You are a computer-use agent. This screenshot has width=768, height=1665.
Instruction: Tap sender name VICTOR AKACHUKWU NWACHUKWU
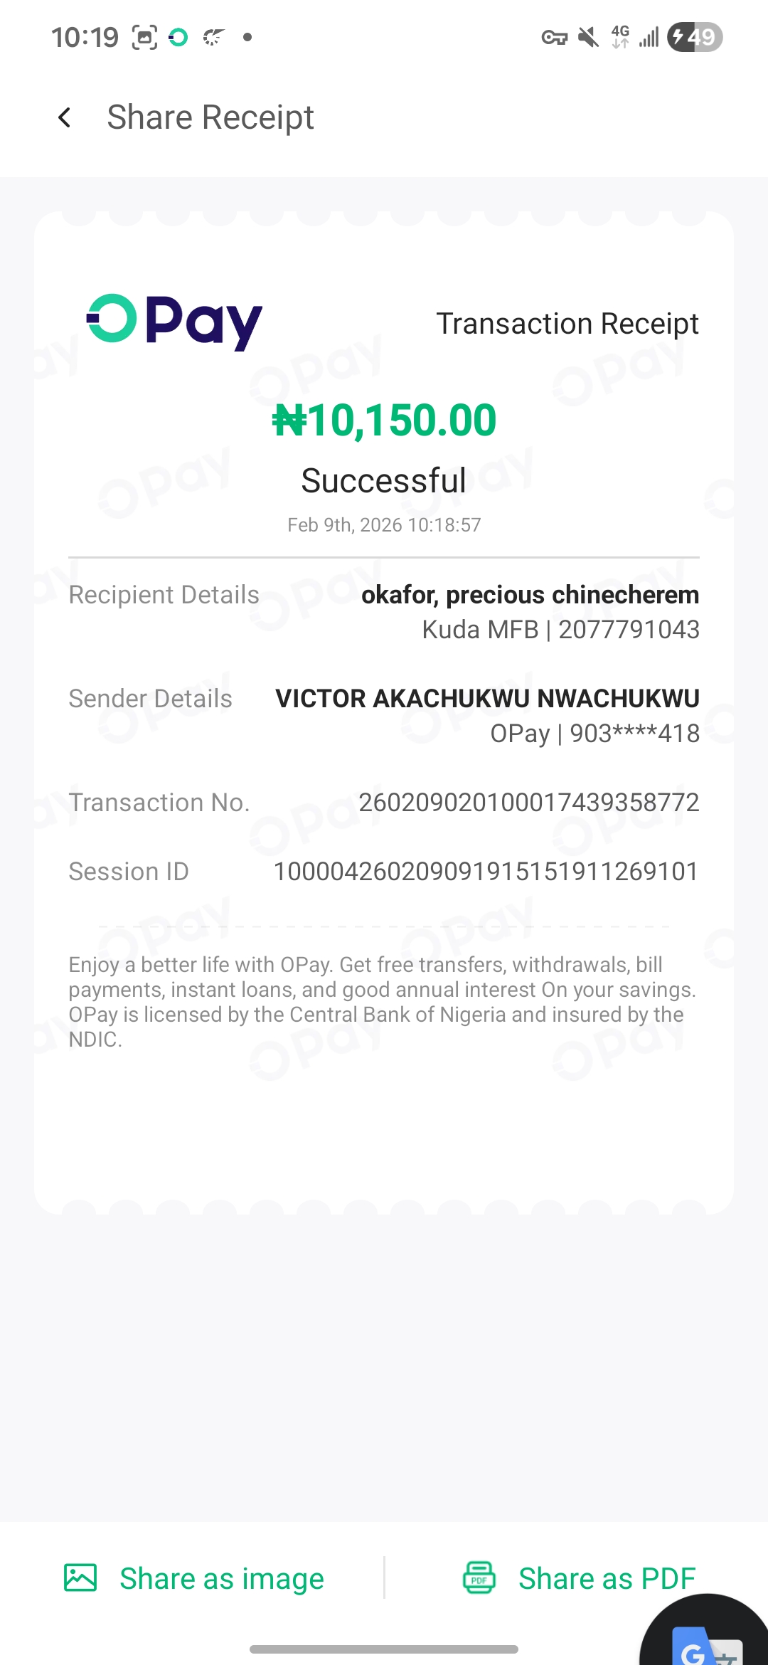(487, 699)
